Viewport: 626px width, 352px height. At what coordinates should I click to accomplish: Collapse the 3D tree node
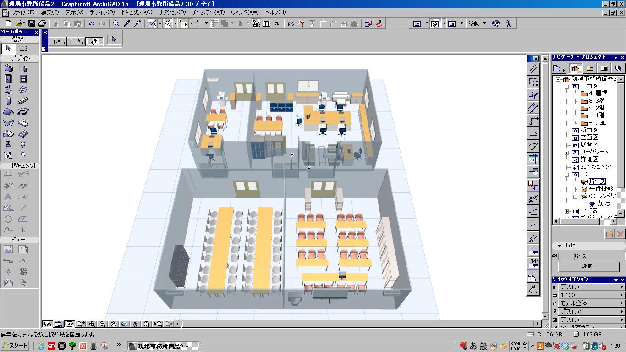[x=566, y=175]
